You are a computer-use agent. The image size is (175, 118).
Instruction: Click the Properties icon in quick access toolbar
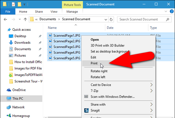pos(13,4)
